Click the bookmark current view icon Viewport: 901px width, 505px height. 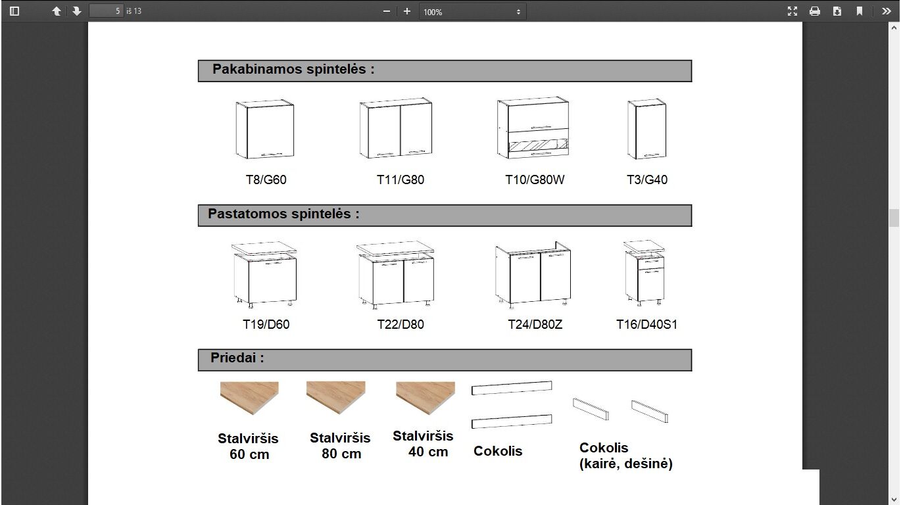coord(860,11)
